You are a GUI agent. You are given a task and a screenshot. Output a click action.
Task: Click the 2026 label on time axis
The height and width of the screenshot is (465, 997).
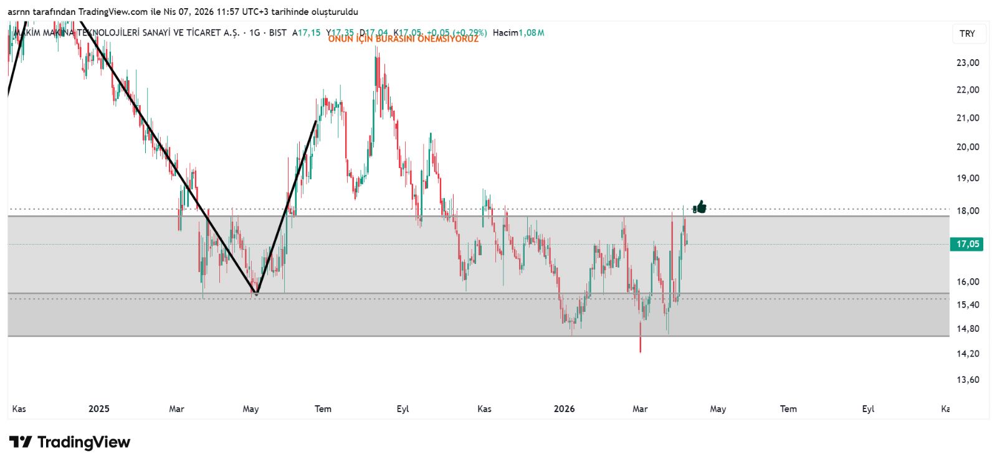564,409
